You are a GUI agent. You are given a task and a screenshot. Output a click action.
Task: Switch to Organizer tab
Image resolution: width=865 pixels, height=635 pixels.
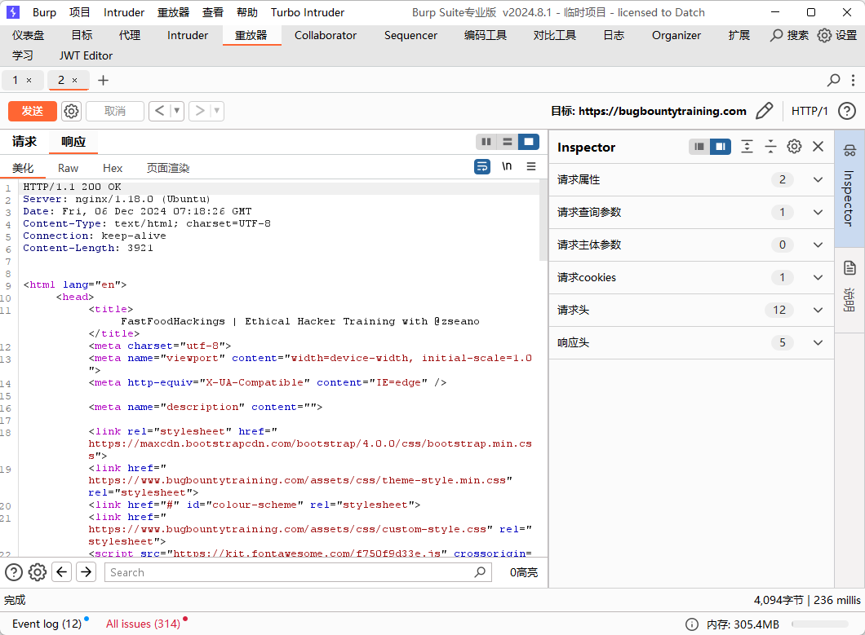point(676,35)
